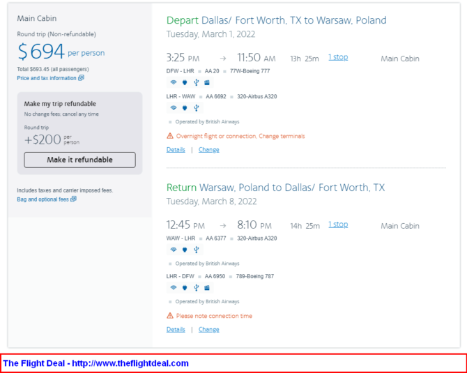The height and width of the screenshot is (373, 467).
Task: Click 'Operated by British Airways' under LHR - DFW
Action: (207, 302)
